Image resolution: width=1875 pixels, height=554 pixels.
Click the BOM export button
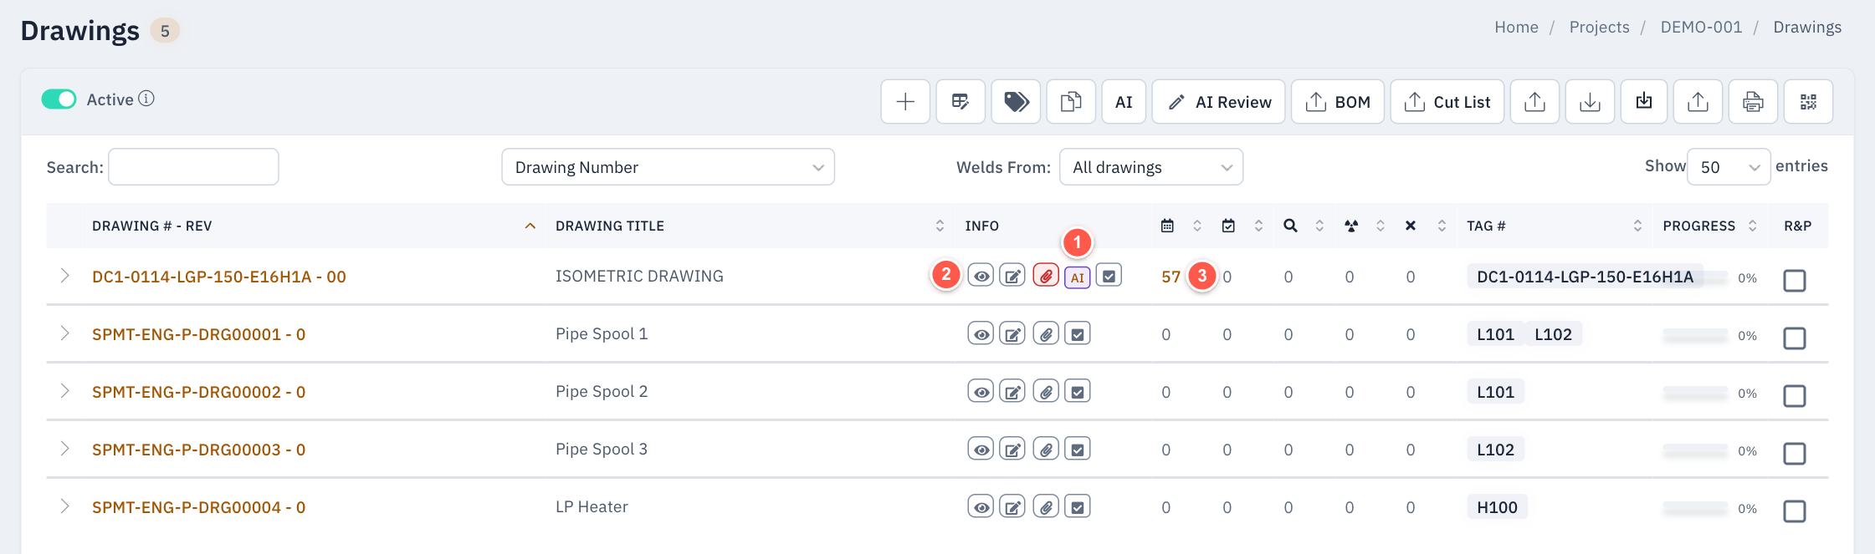(x=1338, y=102)
